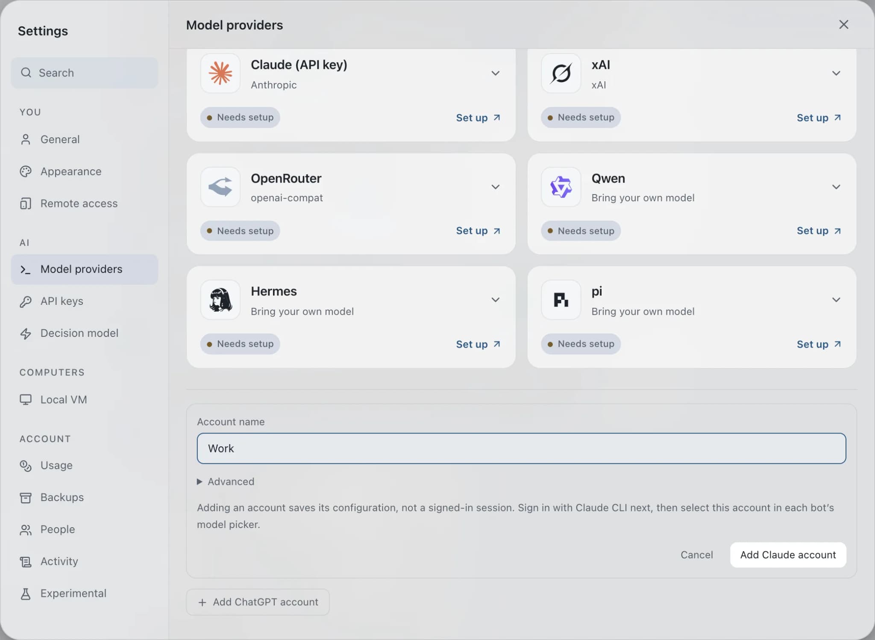The height and width of the screenshot is (640, 875).
Task: Close the Settings dialog with X
Action: click(x=843, y=25)
